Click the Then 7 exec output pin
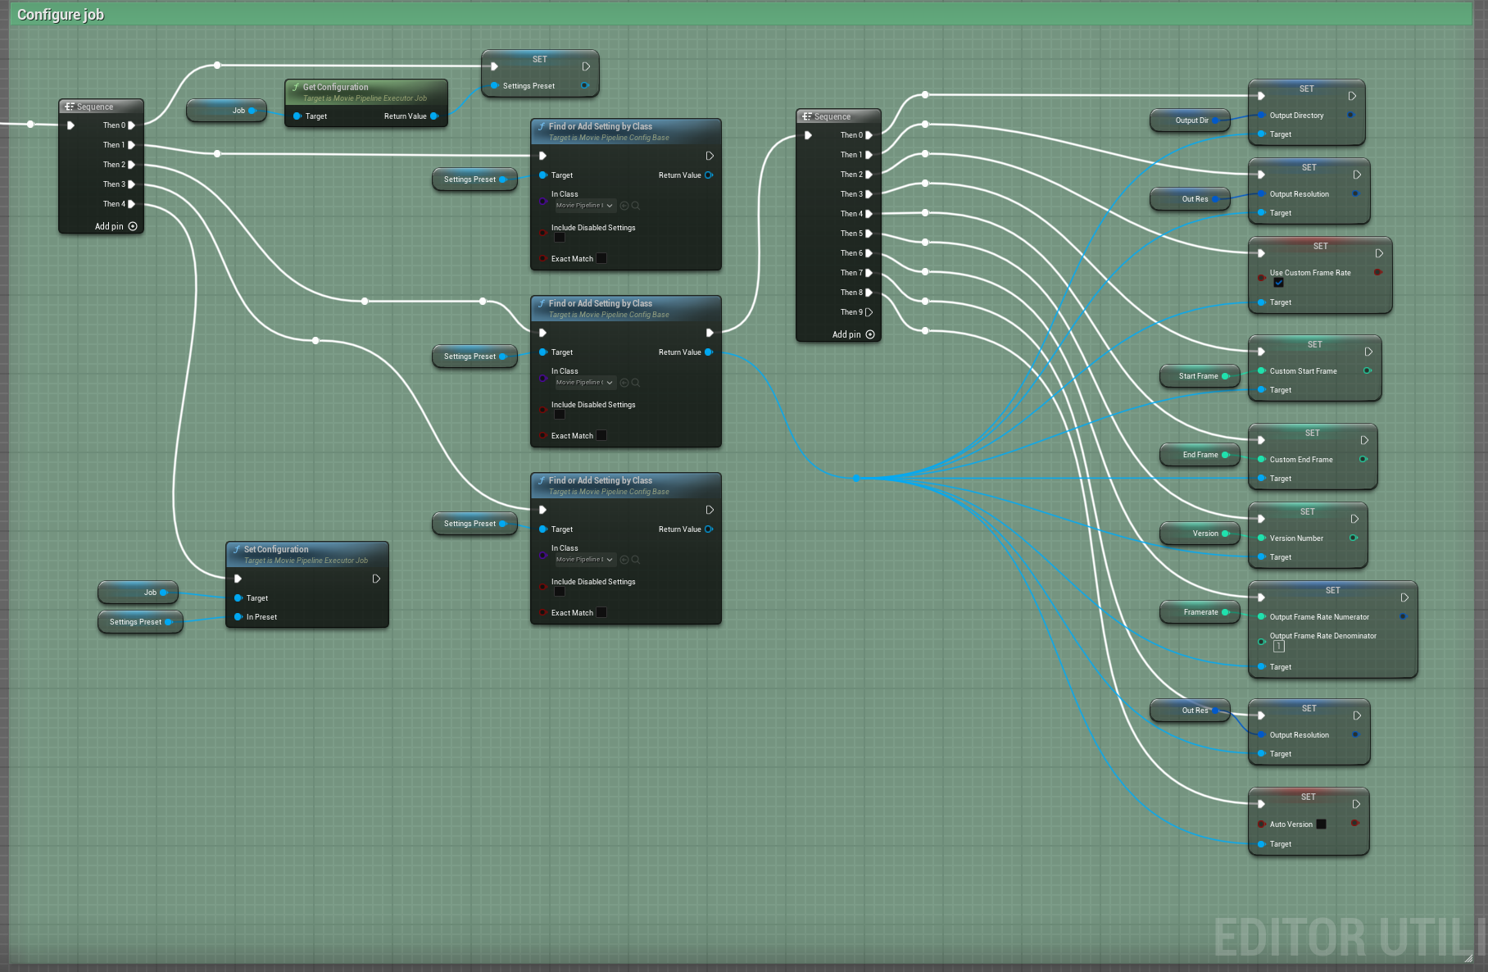Screen dimensions: 1488x972 coord(869,273)
